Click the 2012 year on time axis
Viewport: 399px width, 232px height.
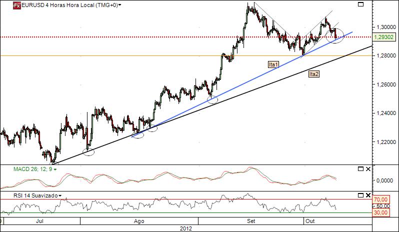(186, 228)
